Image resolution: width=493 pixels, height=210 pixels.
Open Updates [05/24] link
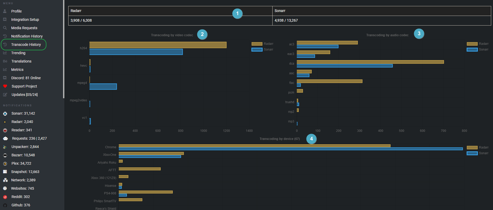click(24, 95)
